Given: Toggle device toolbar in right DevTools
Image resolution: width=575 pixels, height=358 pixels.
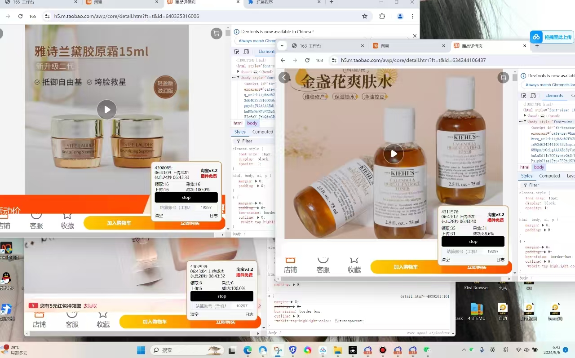Looking at the screenshot, I should coord(533,96).
